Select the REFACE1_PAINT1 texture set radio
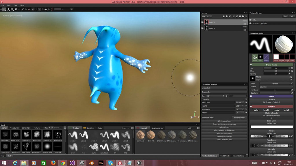This screenshot has height=166, width=296. (251, 23)
